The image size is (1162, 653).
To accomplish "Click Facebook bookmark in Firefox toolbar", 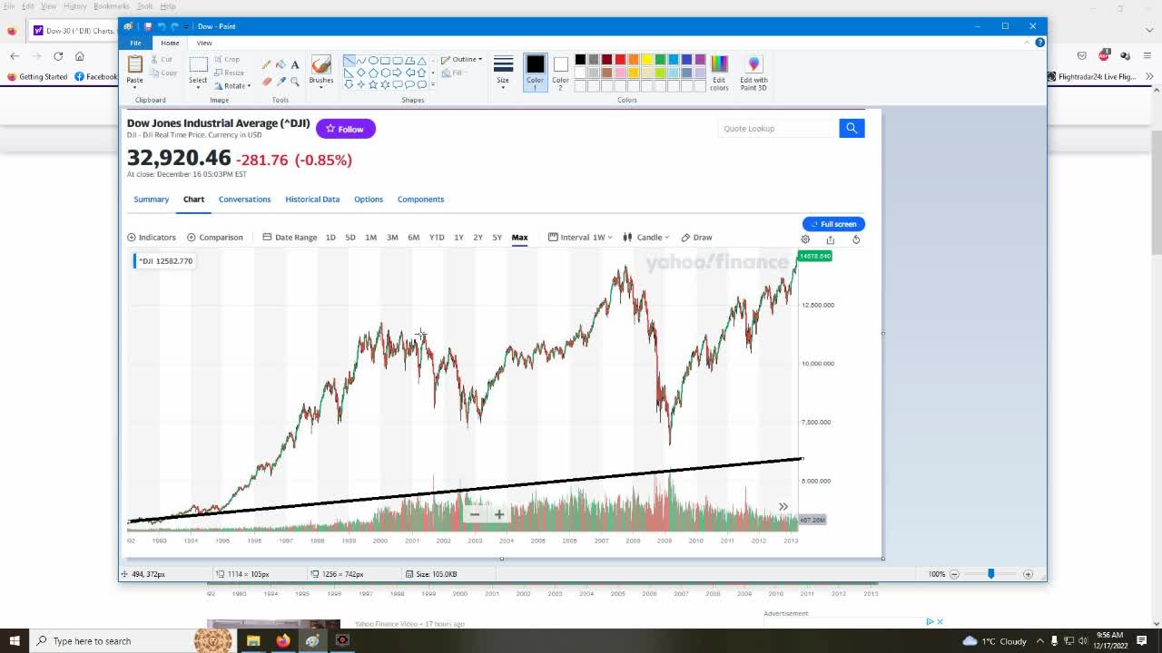I will tap(96, 77).
